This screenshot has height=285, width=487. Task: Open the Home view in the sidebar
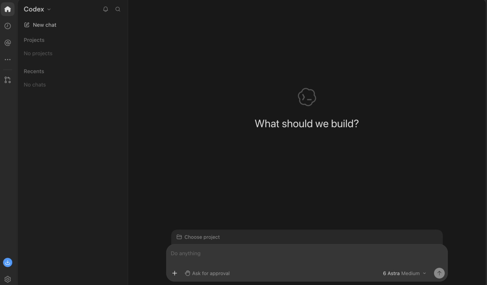pos(8,9)
